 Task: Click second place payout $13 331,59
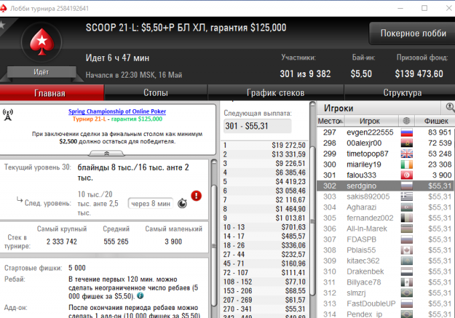[288, 154]
